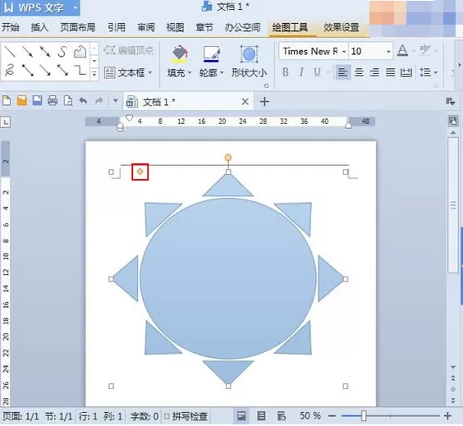Click the Outline pen icon
Viewport: 463px width, 426px height.
pos(212,54)
